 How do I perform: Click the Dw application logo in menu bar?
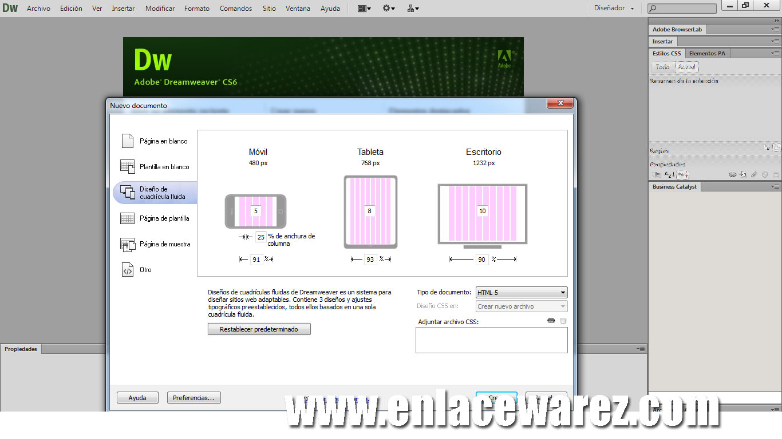tap(10, 9)
